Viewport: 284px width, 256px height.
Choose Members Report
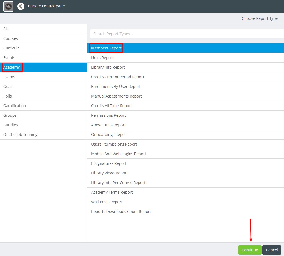coord(185,48)
